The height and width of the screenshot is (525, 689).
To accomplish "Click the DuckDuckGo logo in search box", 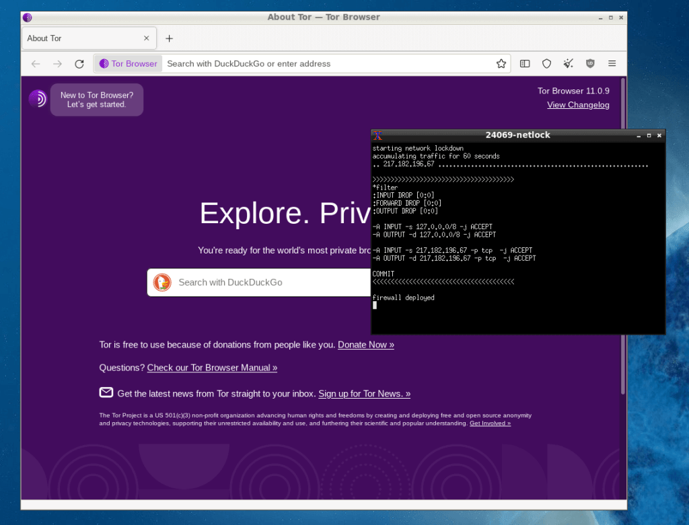I will [162, 282].
